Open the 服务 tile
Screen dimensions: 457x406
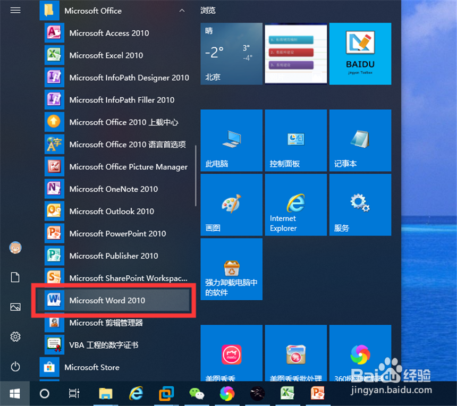pos(360,205)
